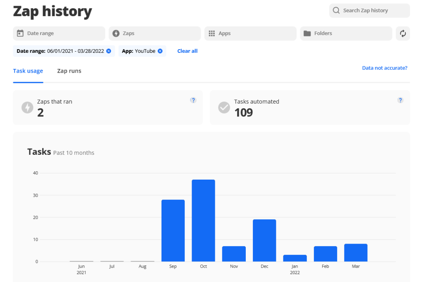Click the Zap history page heading
Image resolution: width=423 pixels, height=282 pixels.
tap(52, 11)
